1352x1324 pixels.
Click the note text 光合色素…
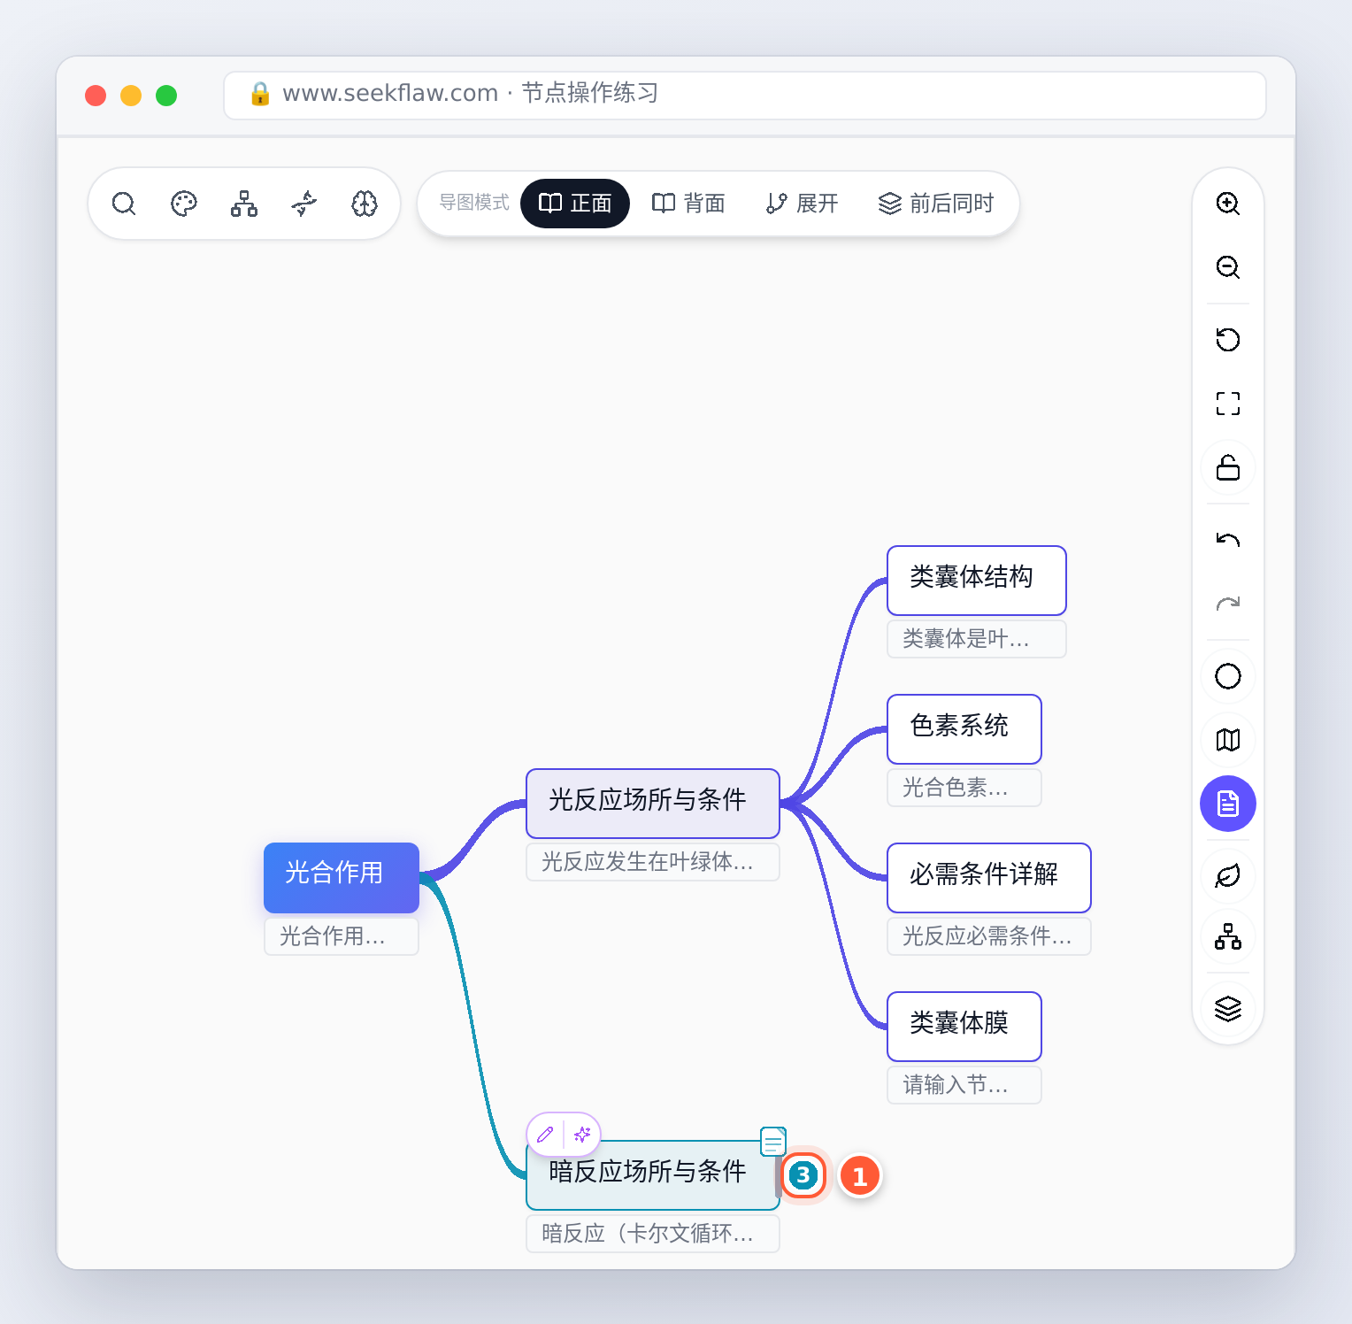coord(964,788)
